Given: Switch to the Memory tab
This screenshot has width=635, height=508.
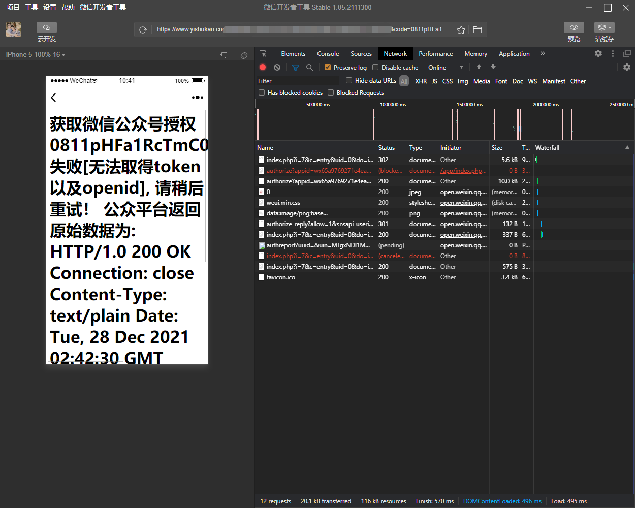Looking at the screenshot, I should [476, 53].
